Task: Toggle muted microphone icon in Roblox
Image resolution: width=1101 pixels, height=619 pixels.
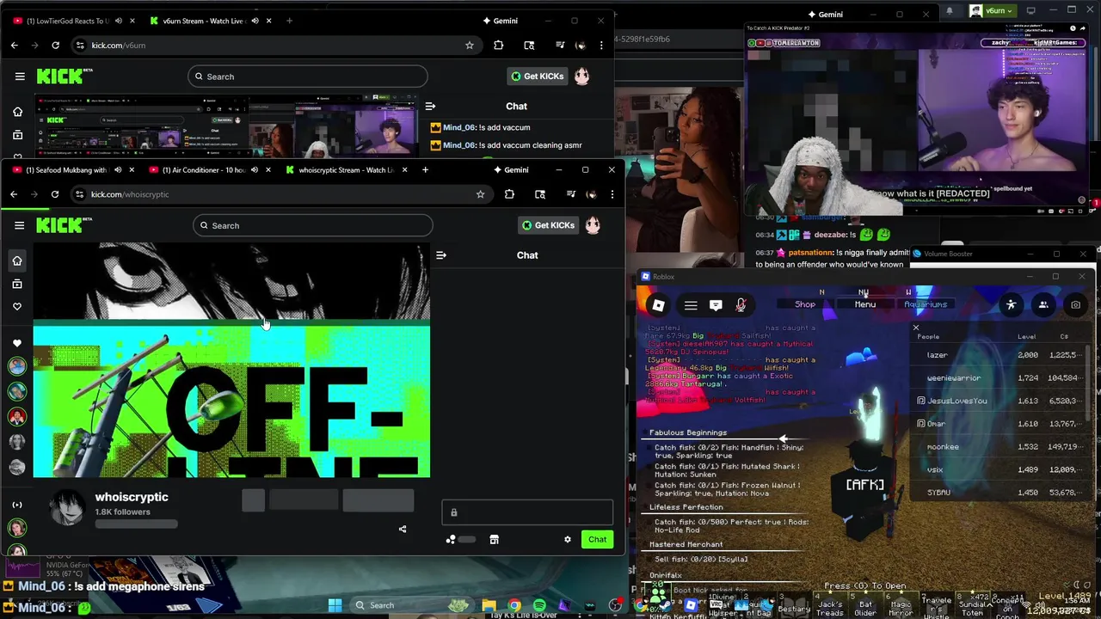Action: (741, 305)
